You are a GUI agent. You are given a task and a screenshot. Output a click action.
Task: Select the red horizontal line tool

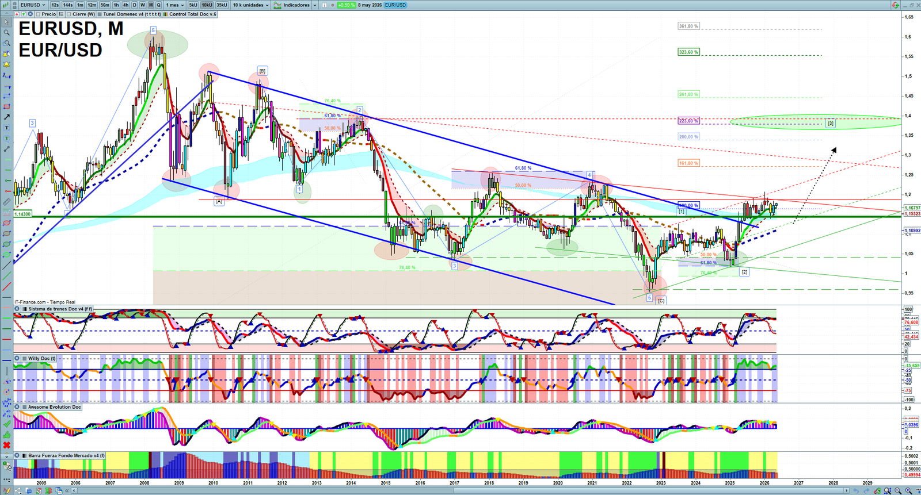coord(7,339)
